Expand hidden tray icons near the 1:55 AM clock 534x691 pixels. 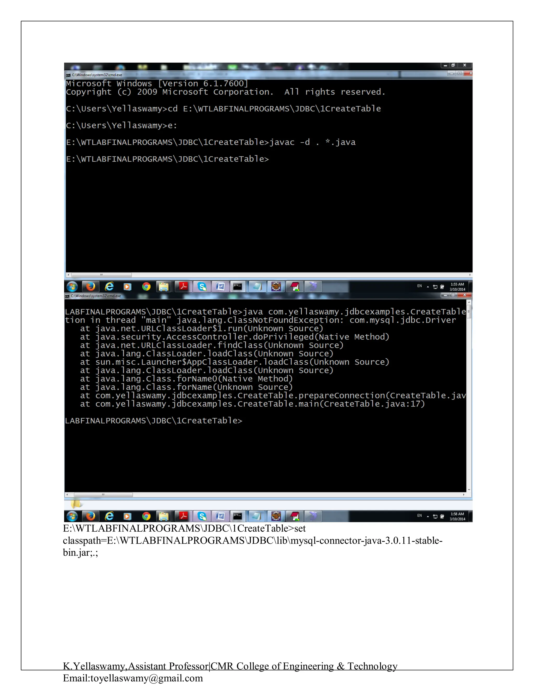pos(428,287)
